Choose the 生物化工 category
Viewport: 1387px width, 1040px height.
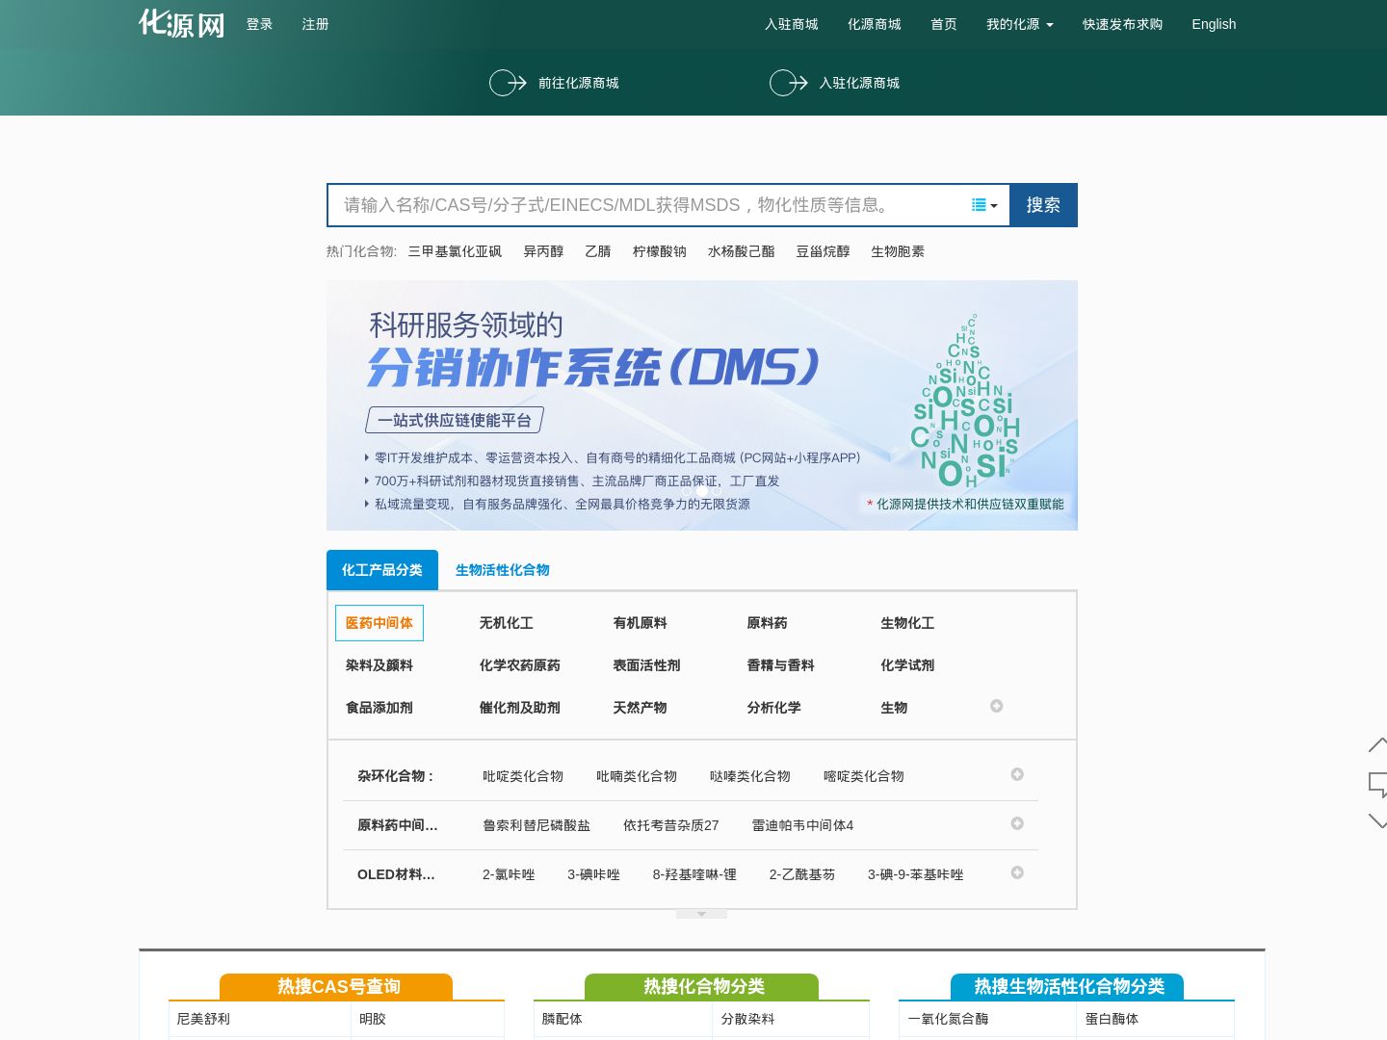(907, 623)
